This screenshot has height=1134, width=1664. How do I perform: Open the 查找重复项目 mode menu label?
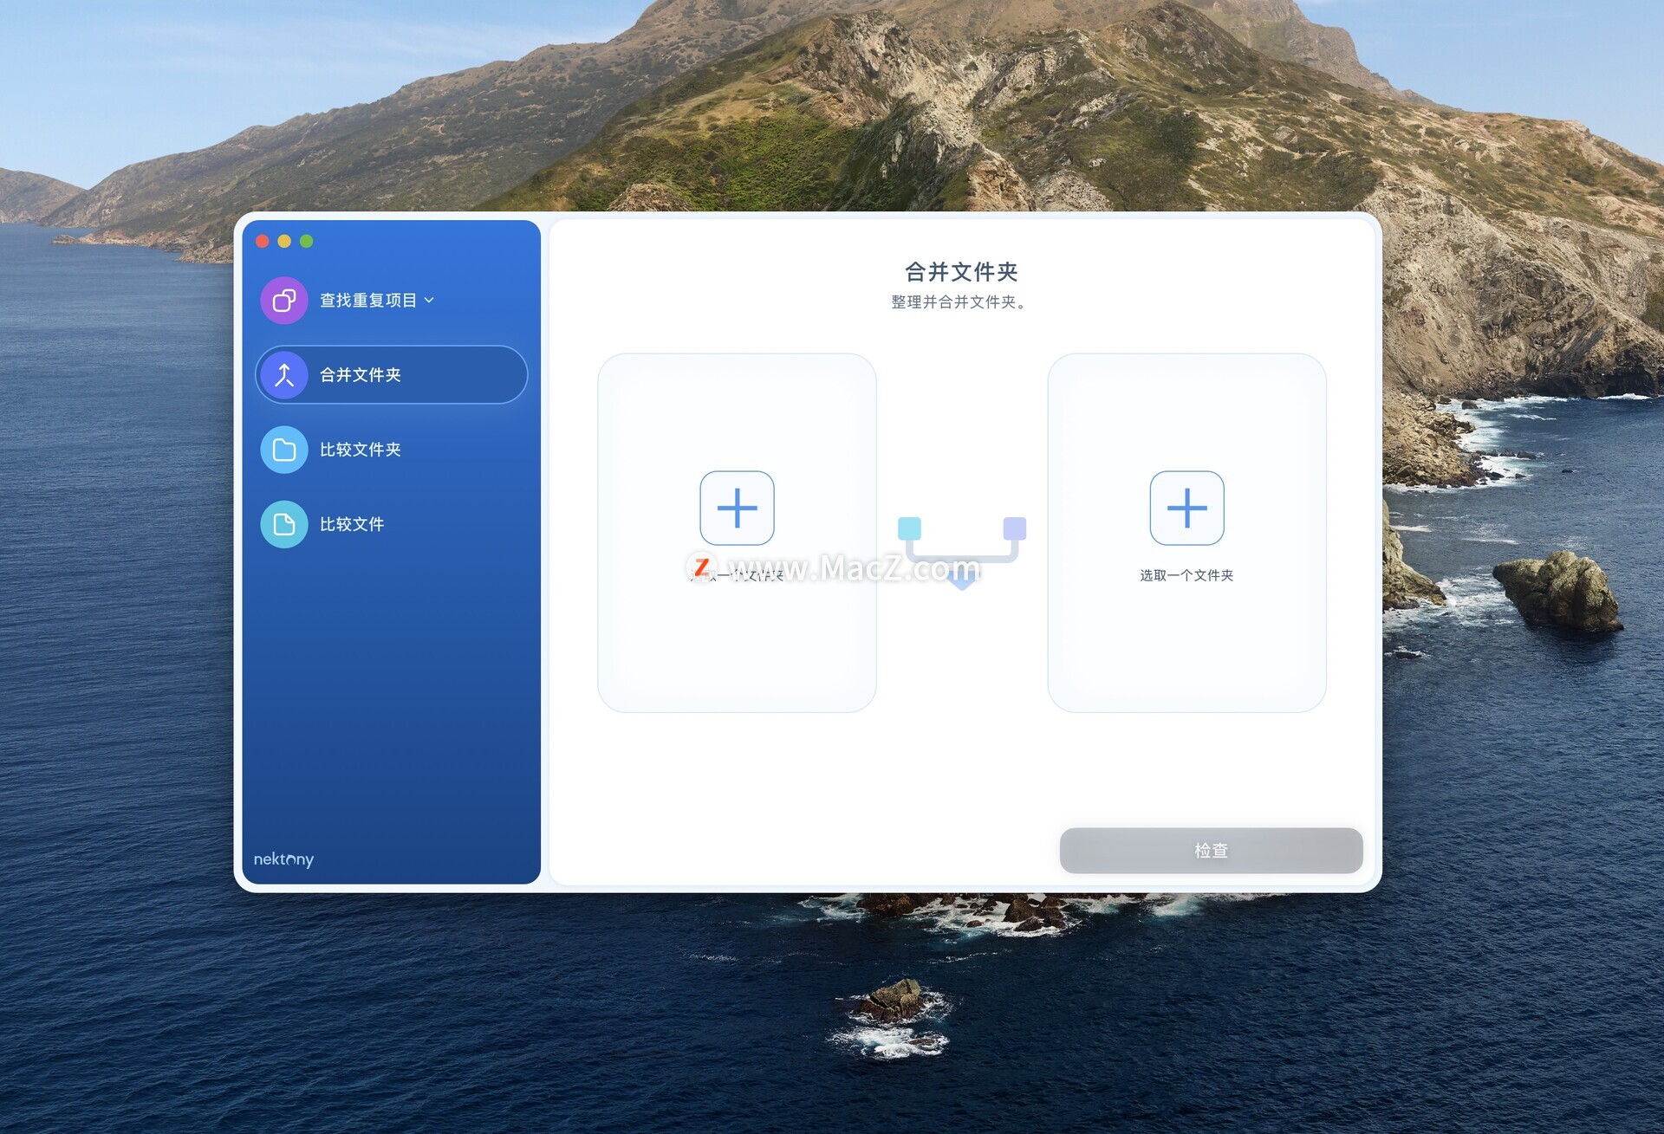tap(367, 301)
